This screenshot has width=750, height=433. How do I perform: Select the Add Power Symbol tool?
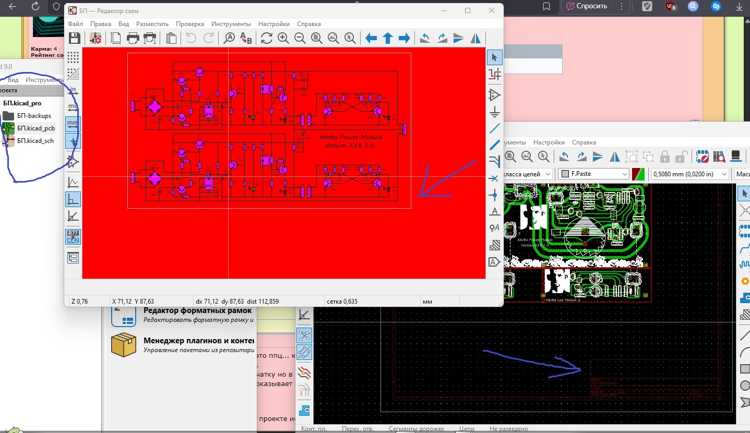pyautogui.click(x=494, y=112)
